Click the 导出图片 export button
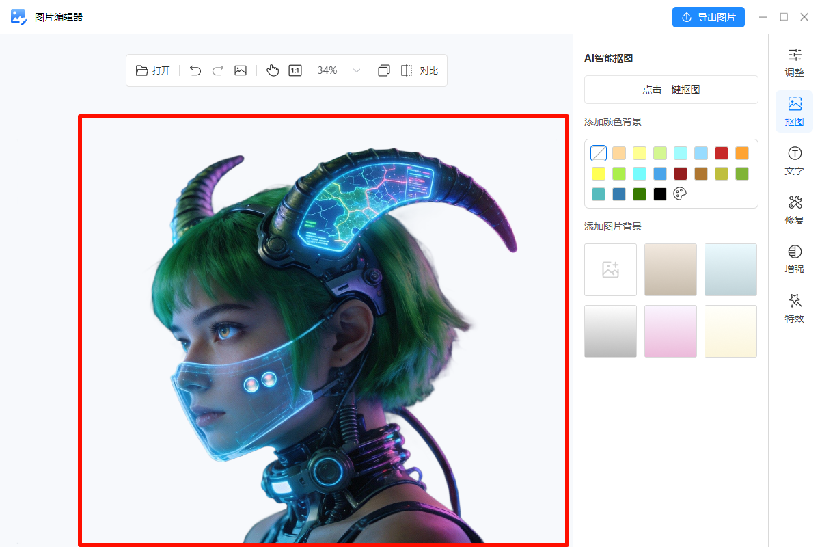Screen dimensions: 820x547 point(708,17)
